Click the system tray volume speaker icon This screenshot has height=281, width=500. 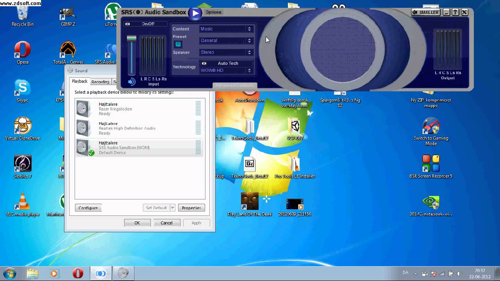(459, 274)
